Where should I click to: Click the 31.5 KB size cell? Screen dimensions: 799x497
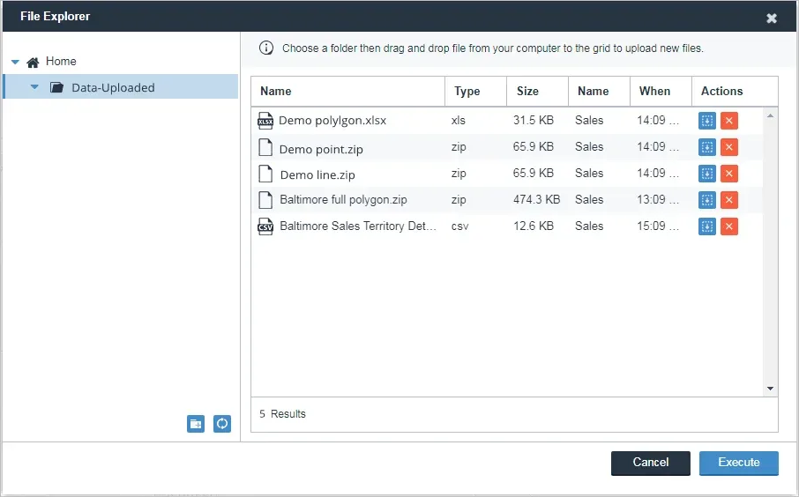pos(533,120)
